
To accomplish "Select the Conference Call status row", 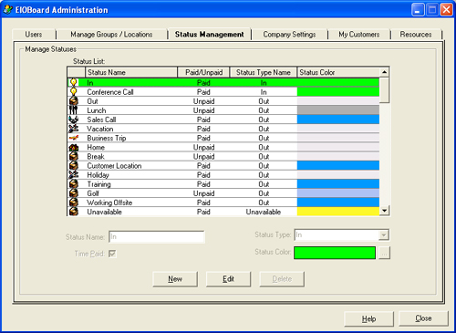I will [223, 92].
